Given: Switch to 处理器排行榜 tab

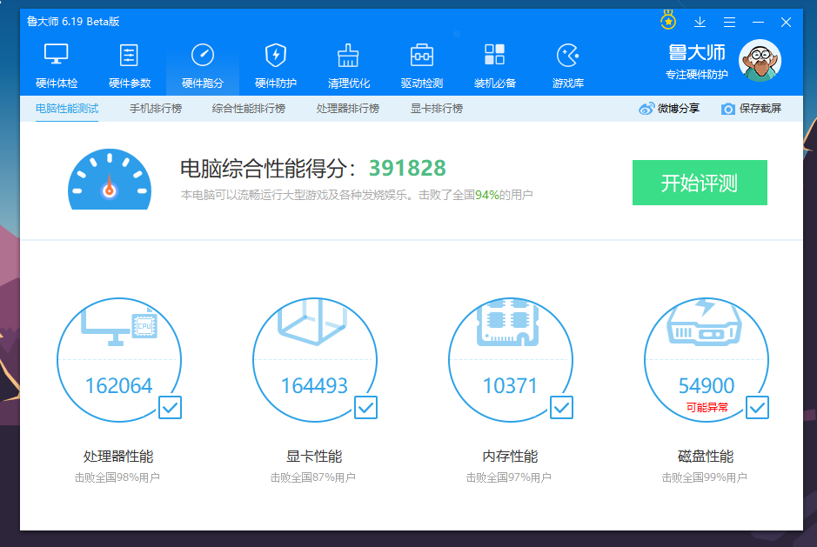Looking at the screenshot, I should click(x=347, y=109).
